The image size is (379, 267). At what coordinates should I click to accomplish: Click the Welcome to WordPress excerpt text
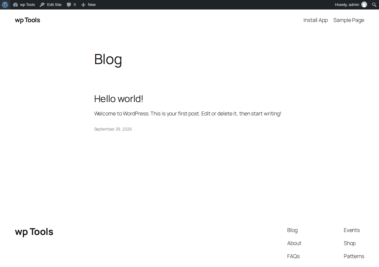click(x=188, y=114)
